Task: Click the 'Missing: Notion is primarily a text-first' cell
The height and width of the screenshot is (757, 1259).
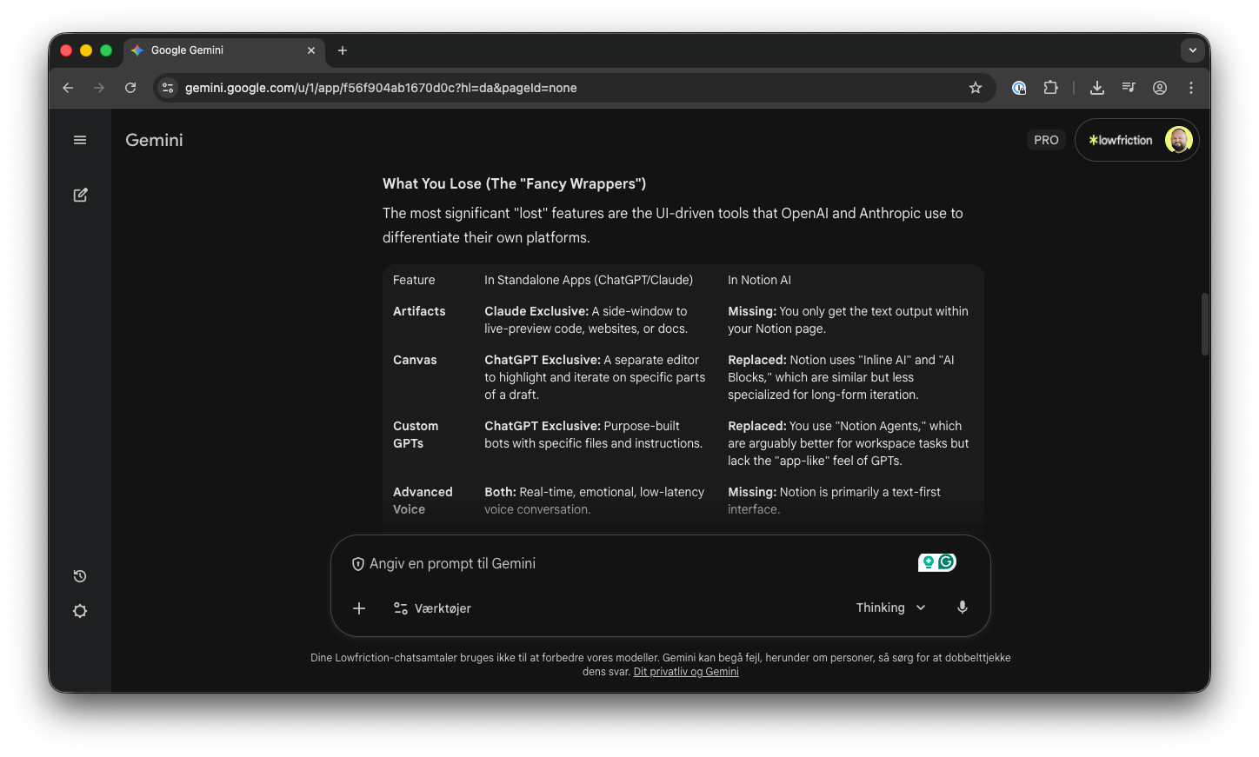Action: pyautogui.click(x=834, y=501)
